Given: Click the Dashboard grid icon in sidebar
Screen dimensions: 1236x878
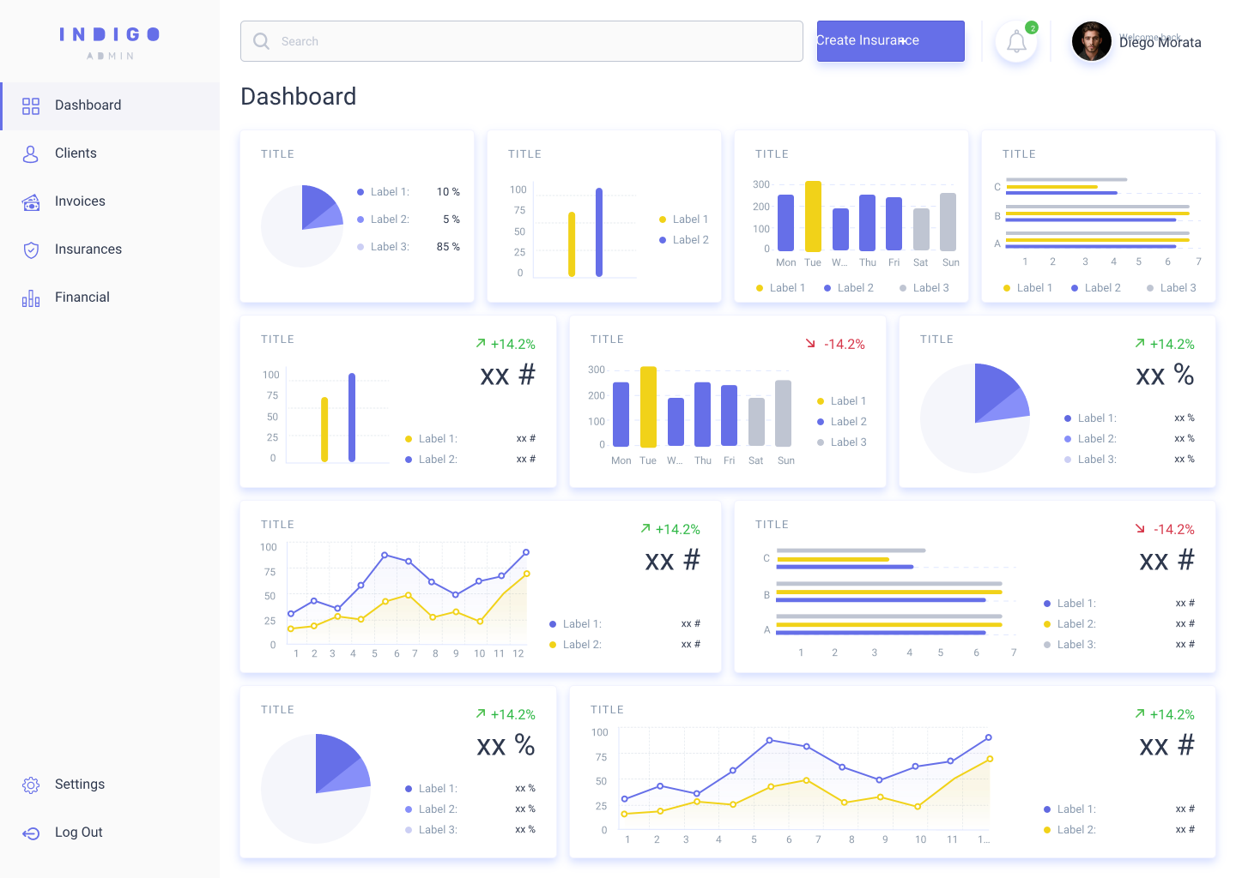Looking at the screenshot, I should pyautogui.click(x=31, y=106).
